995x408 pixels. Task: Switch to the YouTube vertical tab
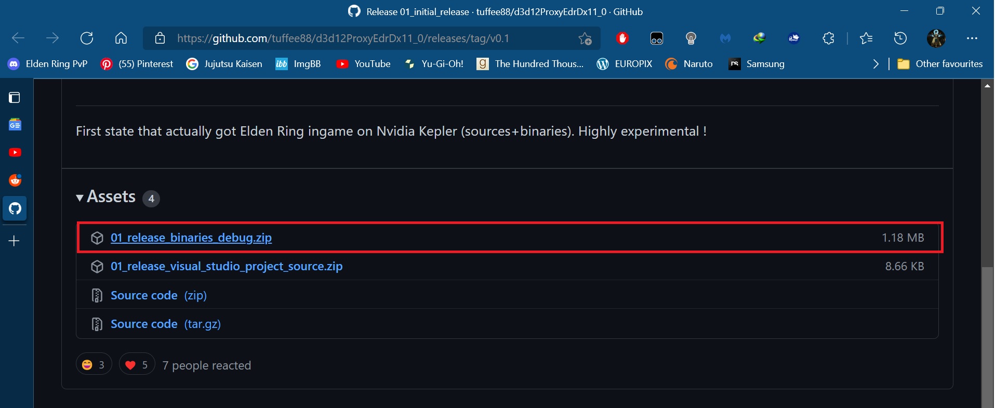(x=15, y=153)
